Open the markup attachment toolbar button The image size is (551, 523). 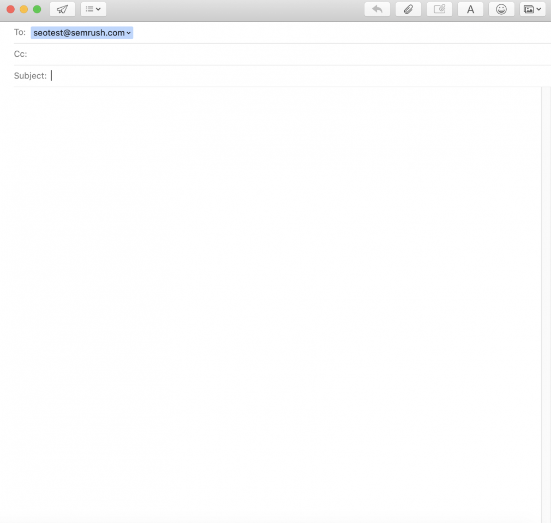(x=439, y=9)
